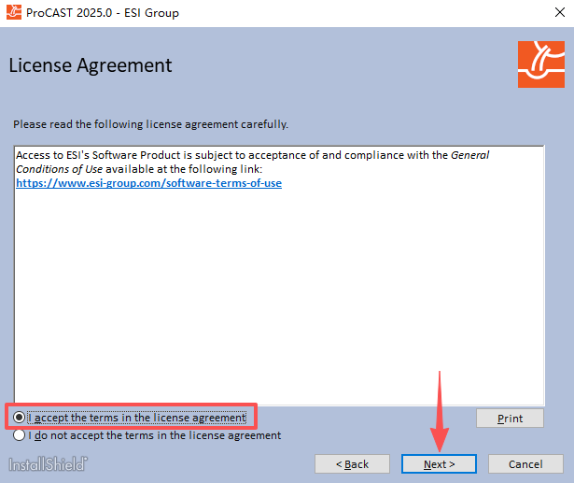The width and height of the screenshot is (574, 483).
Task: Click the orange ESI logo in the header
Action: (x=540, y=64)
